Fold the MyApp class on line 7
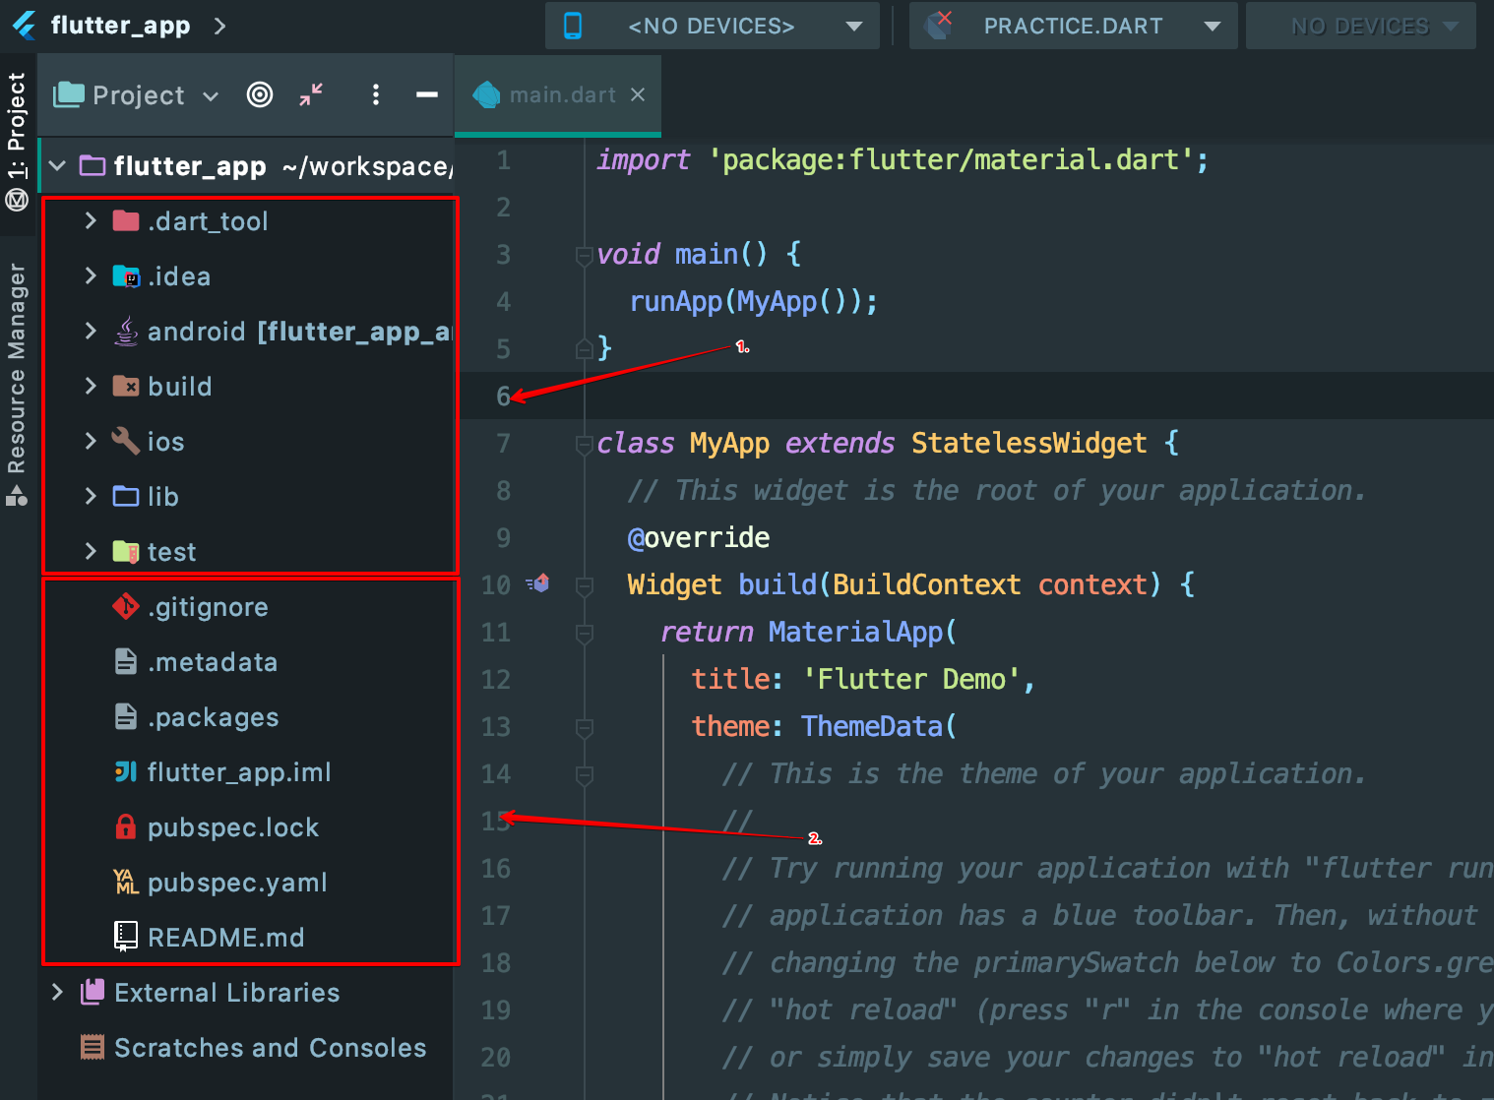The height and width of the screenshot is (1100, 1494). [x=584, y=444]
